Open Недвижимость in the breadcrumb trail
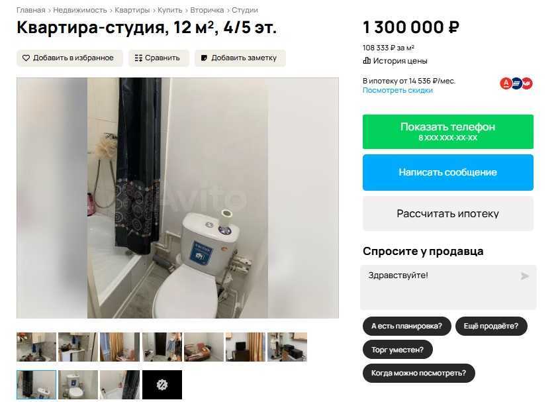 [x=80, y=10]
